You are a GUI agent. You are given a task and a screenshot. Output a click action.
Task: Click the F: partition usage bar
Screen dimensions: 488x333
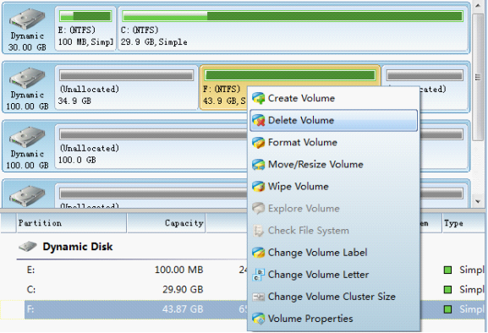(290, 75)
